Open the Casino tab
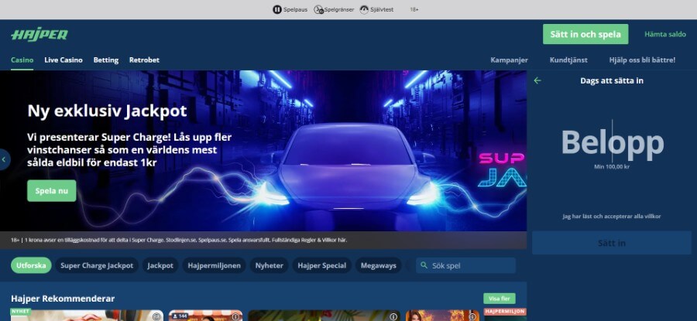This screenshot has width=697, height=321. click(22, 60)
